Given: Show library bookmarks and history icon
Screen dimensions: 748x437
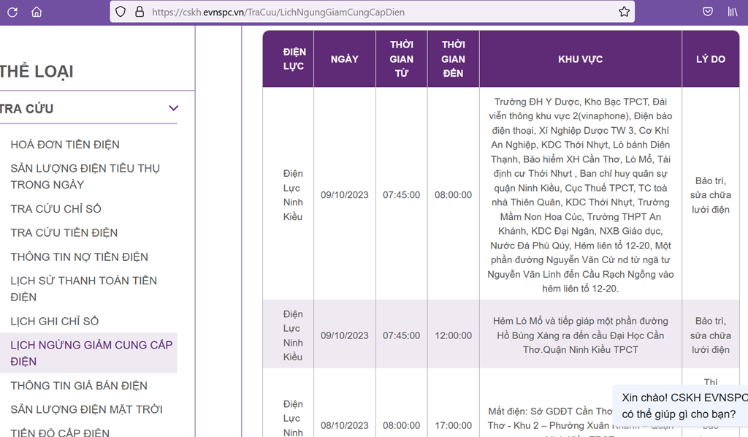Looking at the screenshot, I should pos(733,12).
